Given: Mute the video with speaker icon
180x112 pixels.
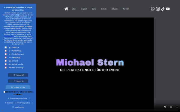Looking at the screenshot, I should [x=165, y=107].
